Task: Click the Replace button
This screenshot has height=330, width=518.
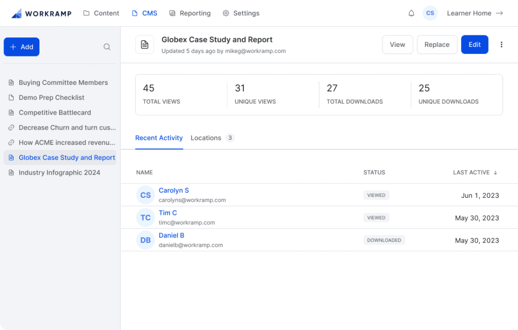Action: pyautogui.click(x=437, y=44)
